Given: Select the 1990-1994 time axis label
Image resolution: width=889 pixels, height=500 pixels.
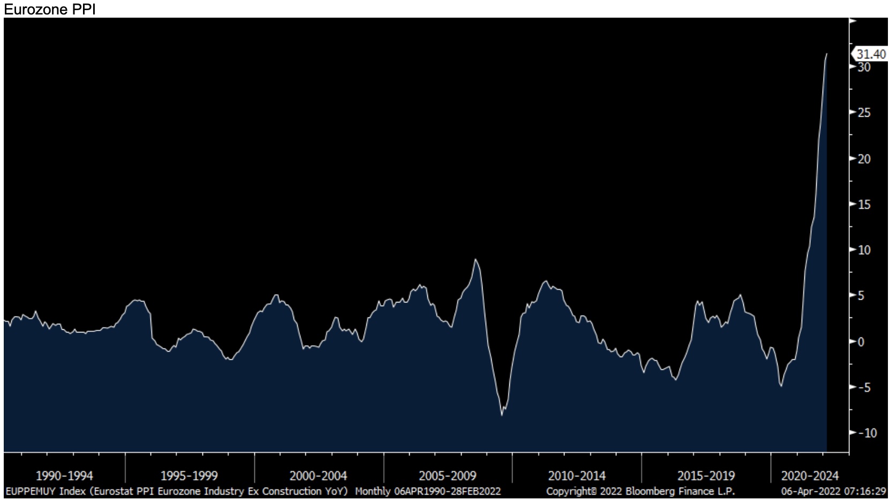Looking at the screenshot, I should [x=64, y=475].
